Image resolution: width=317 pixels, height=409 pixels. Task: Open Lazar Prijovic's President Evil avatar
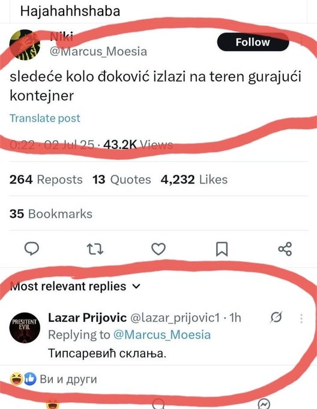(x=25, y=328)
